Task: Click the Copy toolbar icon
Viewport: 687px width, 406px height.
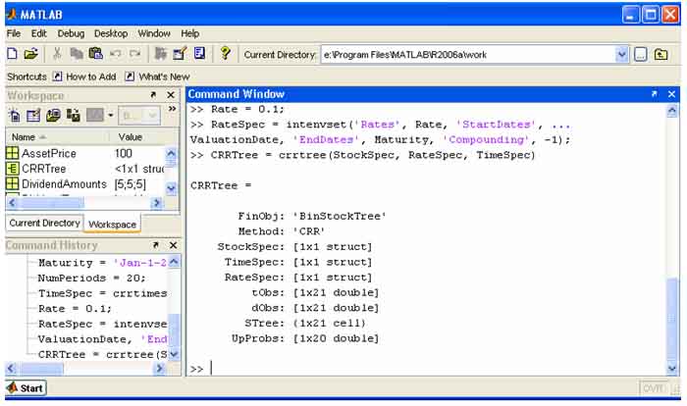Action: [77, 54]
